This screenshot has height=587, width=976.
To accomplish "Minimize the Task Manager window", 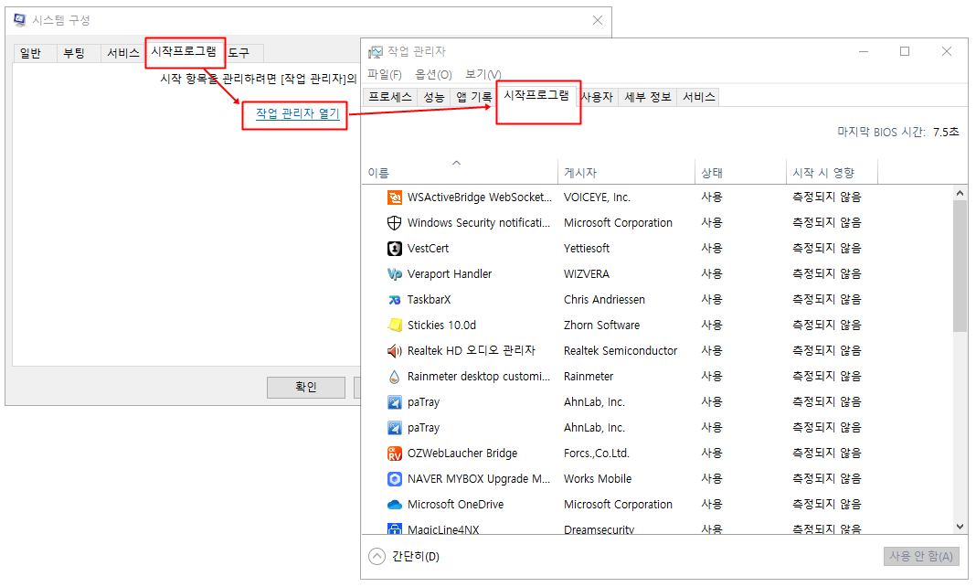I will tap(864, 52).
